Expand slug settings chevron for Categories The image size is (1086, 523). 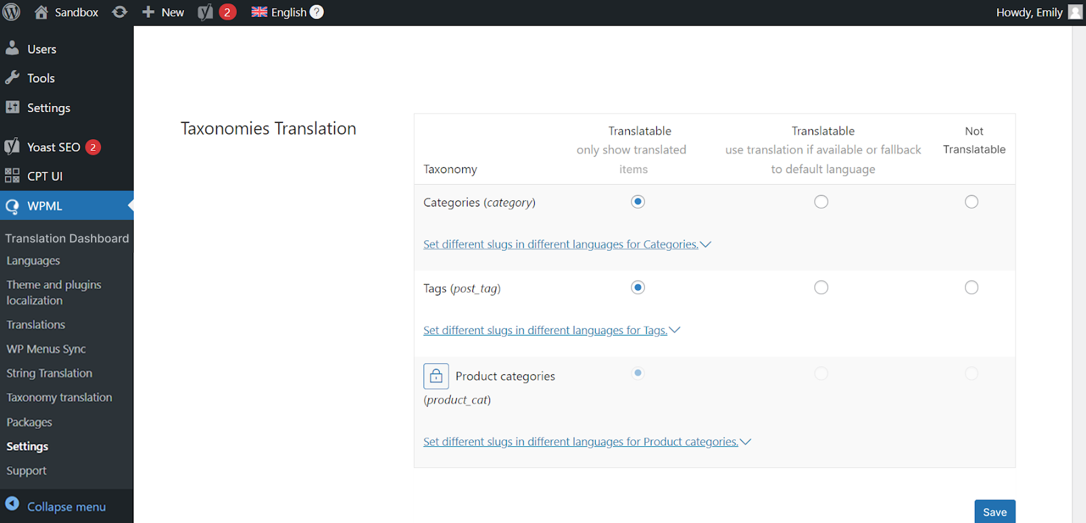(x=705, y=245)
